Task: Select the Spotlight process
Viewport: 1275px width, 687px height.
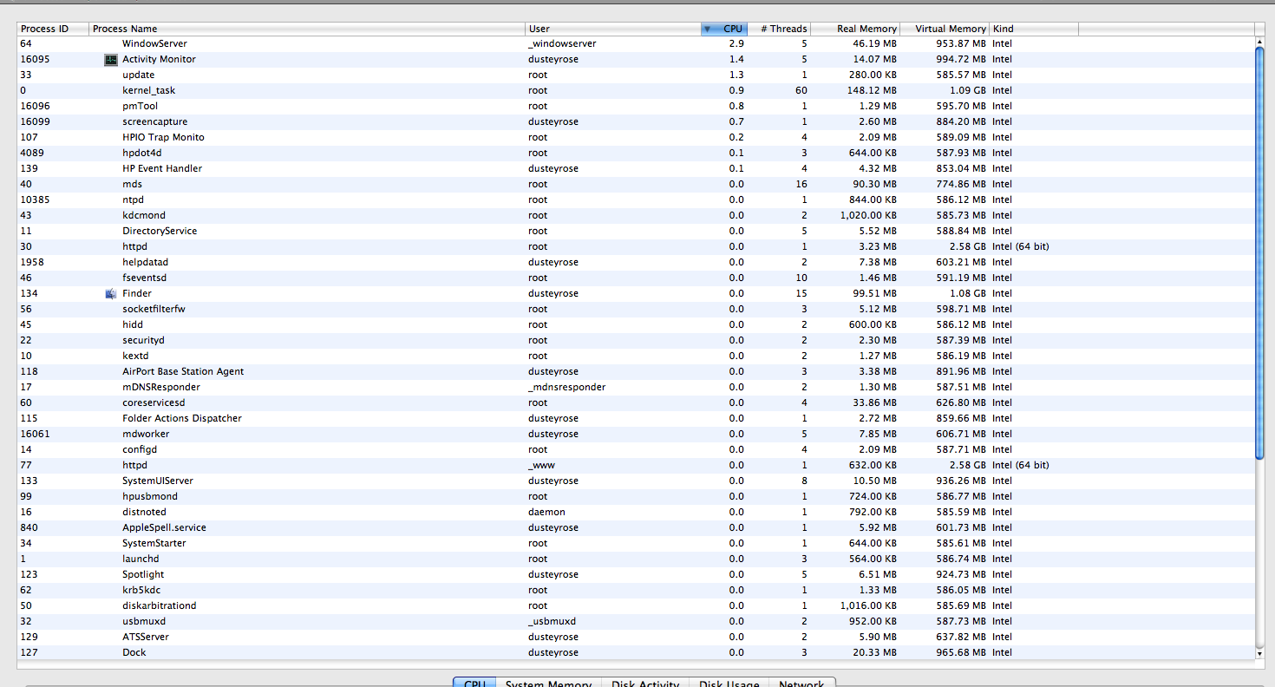Action: (x=636, y=574)
